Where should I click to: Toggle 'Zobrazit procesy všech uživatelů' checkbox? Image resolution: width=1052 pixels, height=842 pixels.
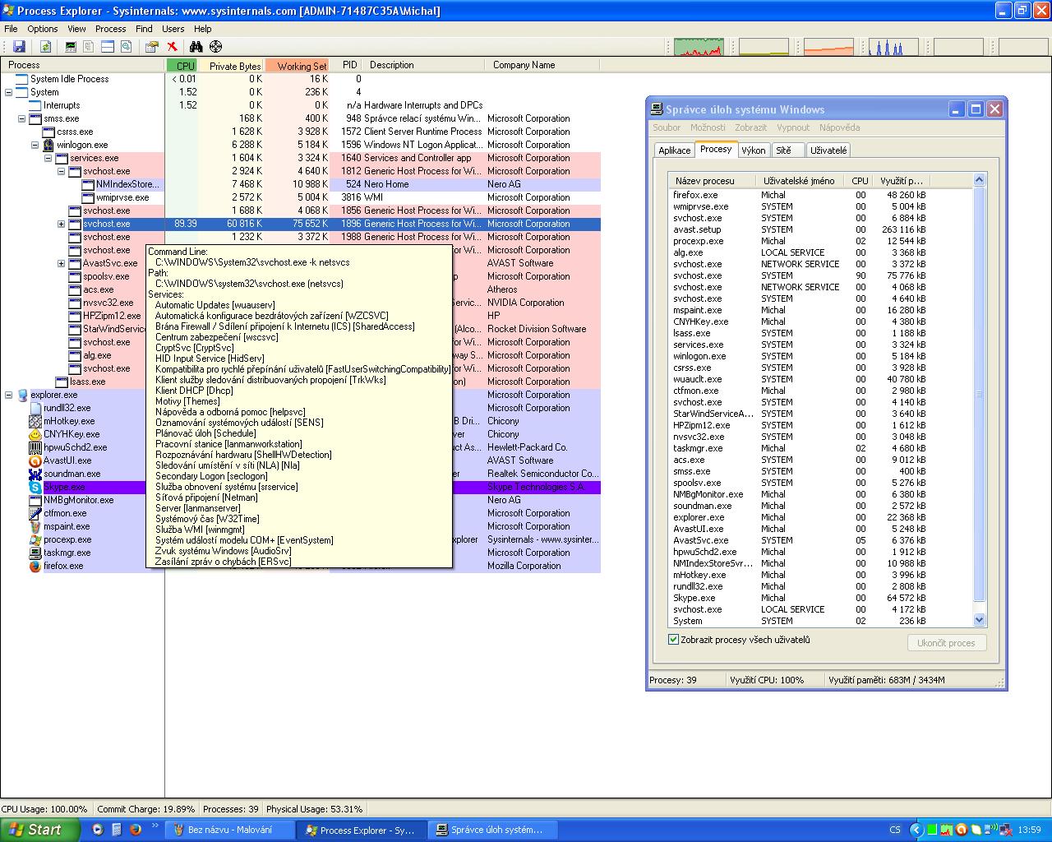(x=674, y=640)
